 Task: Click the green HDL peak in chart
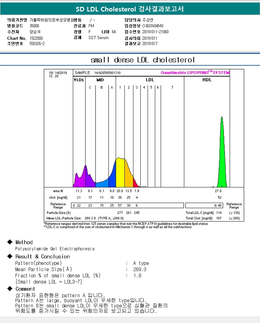221,155
